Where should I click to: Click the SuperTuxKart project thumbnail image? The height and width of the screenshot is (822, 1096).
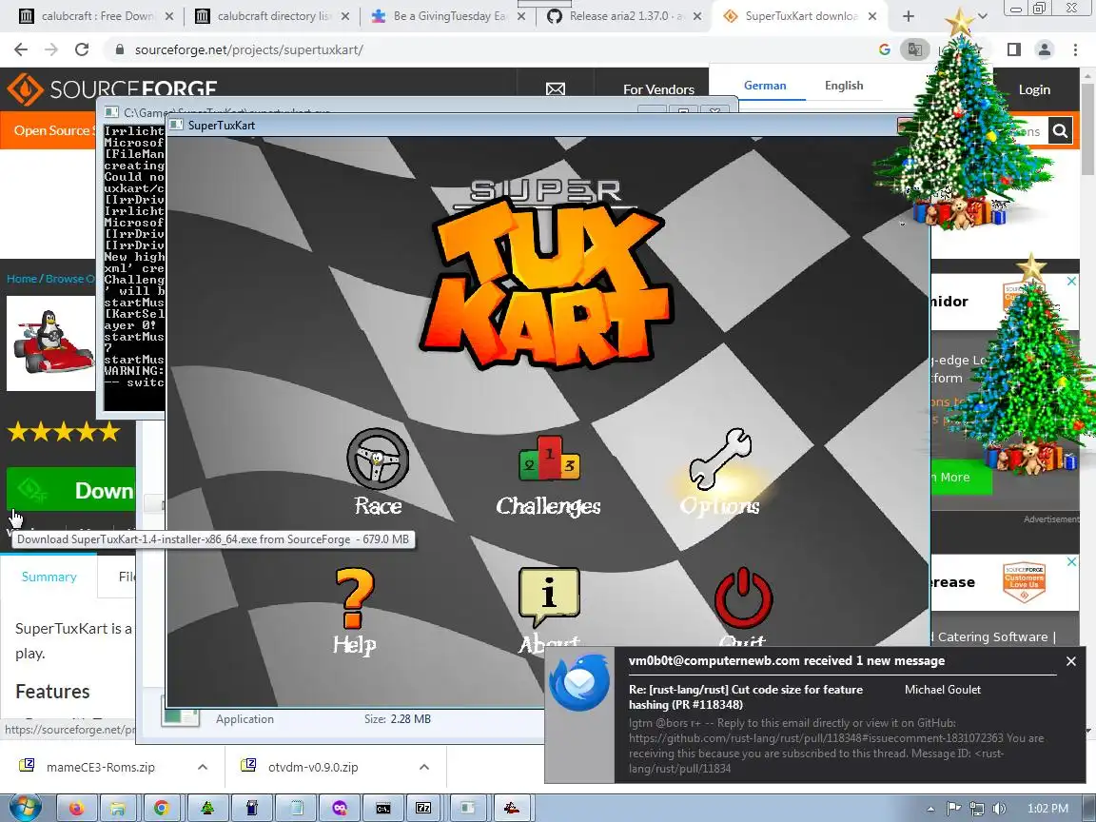coord(51,343)
